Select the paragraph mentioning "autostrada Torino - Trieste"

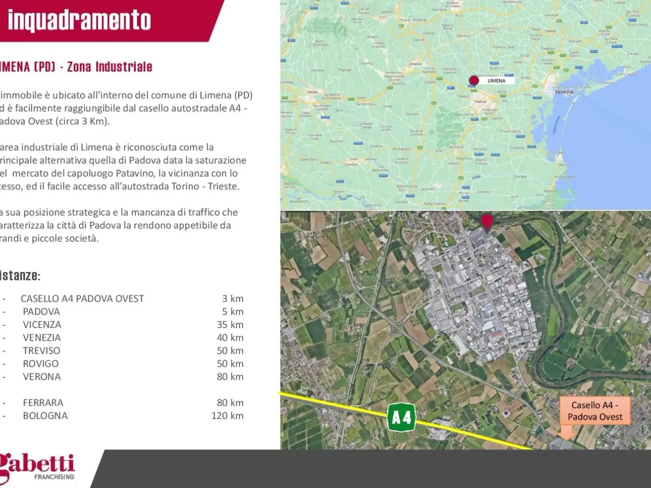(123, 167)
